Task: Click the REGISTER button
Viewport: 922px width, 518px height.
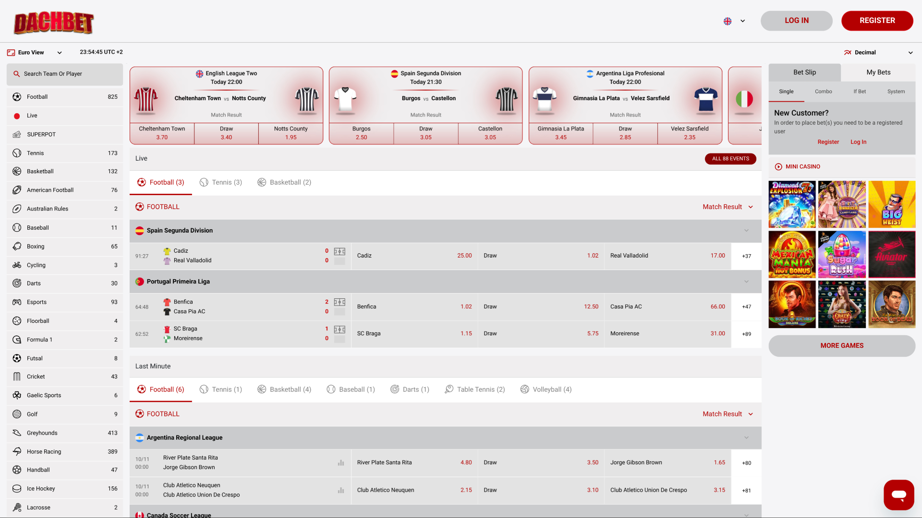Action: (877, 21)
